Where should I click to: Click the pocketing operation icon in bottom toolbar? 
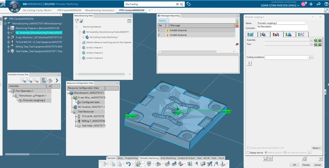(158, 164)
